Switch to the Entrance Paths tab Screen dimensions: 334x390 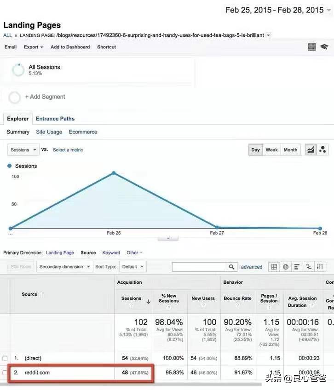pyautogui.click(x=55, y=119)
